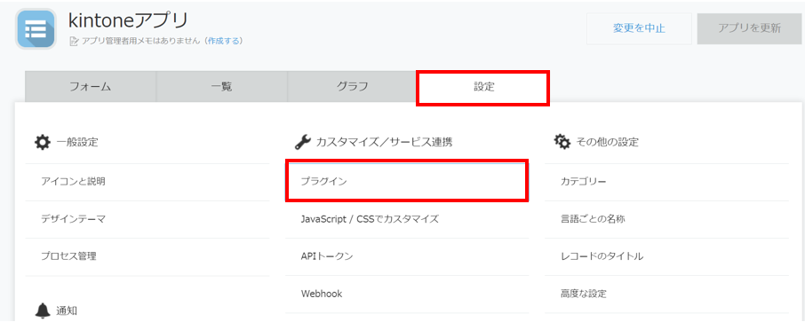Click the wrench icon beside カスタマイズ/サービス連携
The width and height of the screenshot is (805, 322).
tap(302, 142)
